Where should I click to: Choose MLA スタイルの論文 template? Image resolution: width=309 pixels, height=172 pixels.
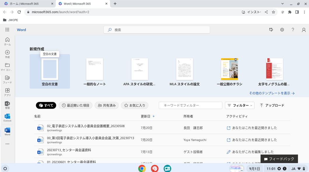point(185,72)
